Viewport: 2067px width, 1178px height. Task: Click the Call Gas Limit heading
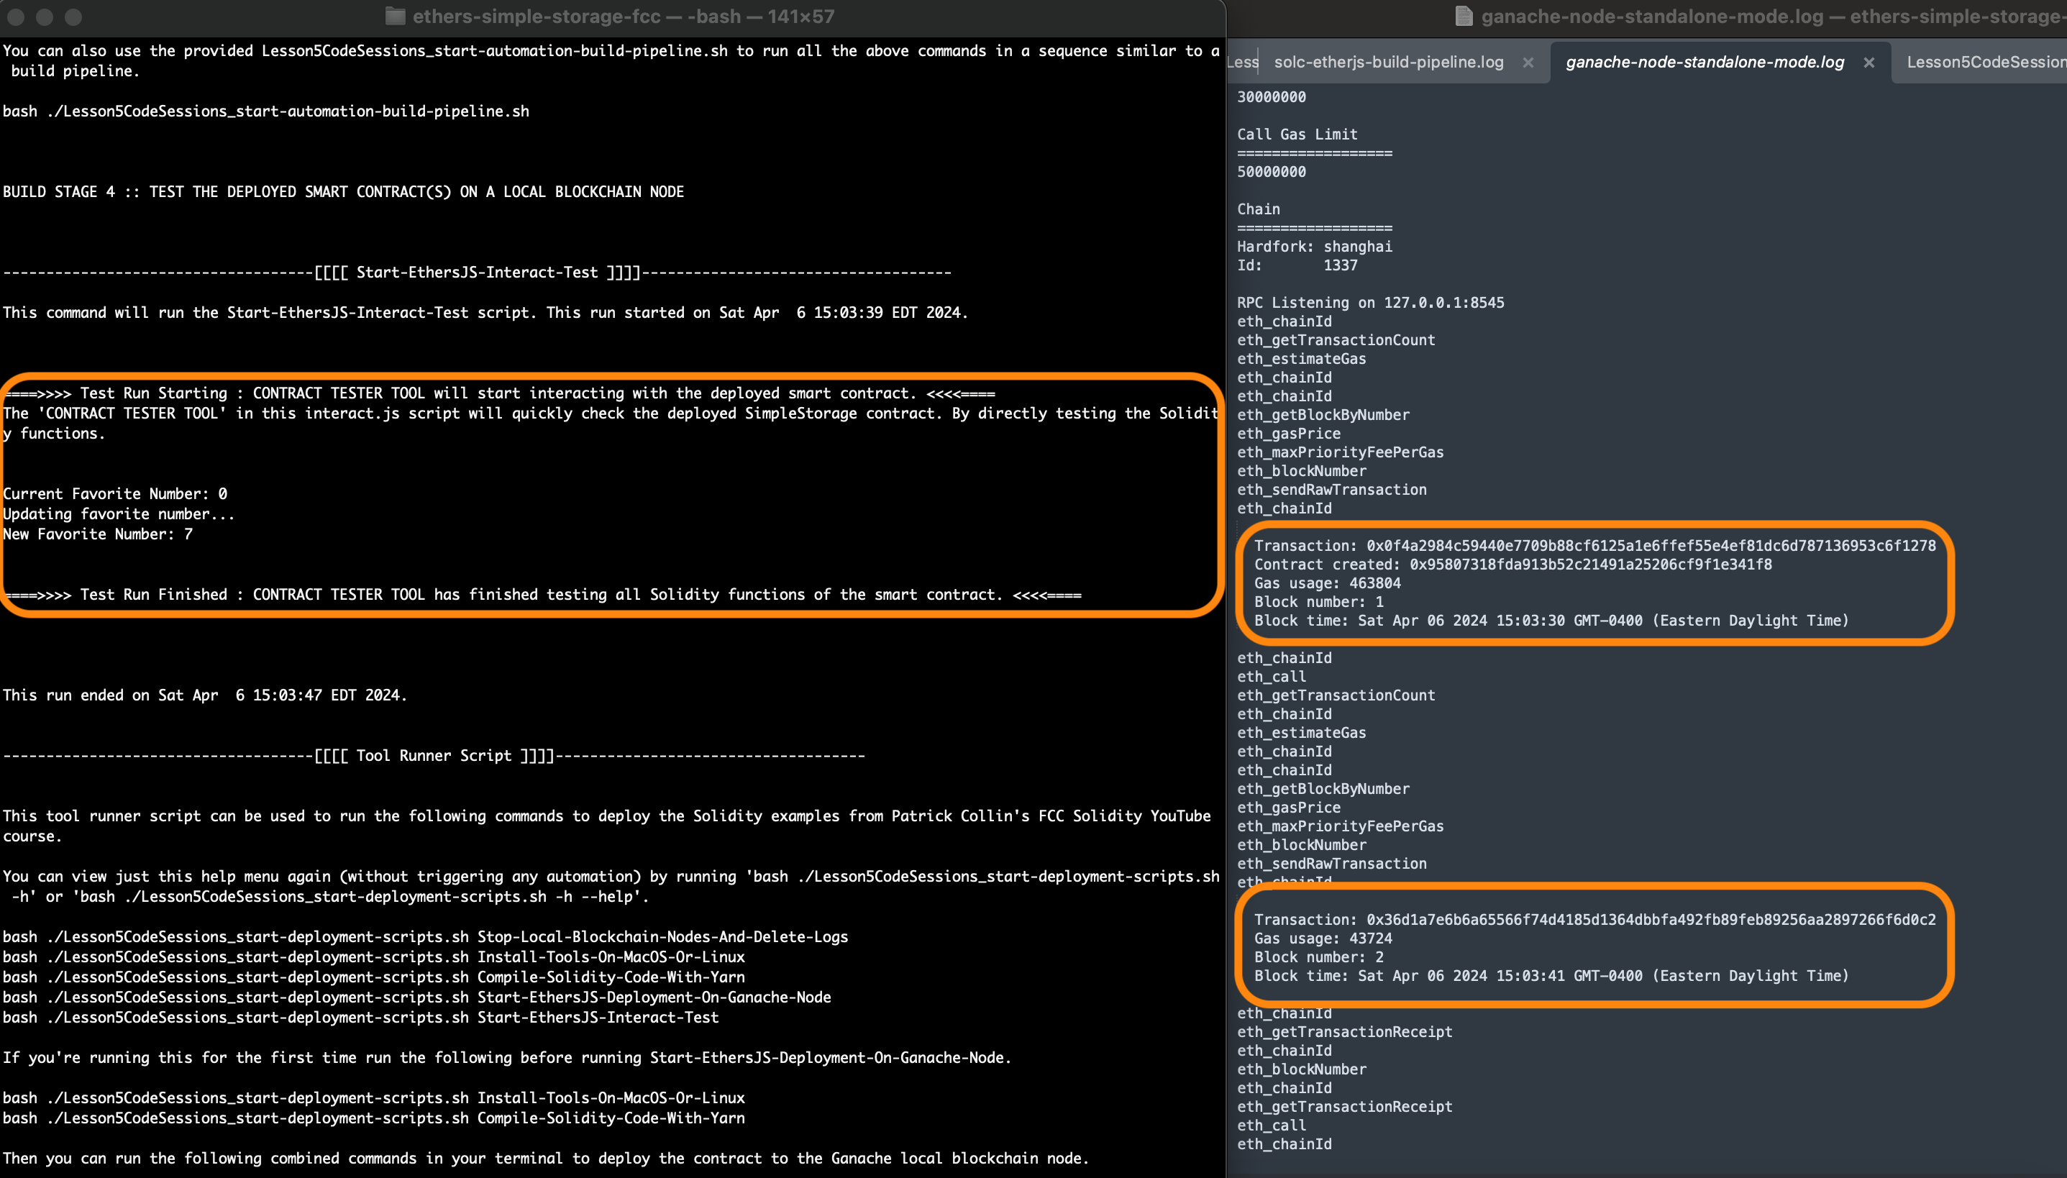click(1297, 134)
